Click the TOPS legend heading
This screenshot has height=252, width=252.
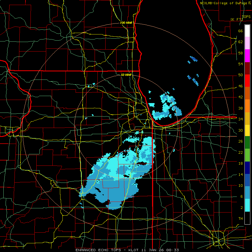[x=246, y=17]
